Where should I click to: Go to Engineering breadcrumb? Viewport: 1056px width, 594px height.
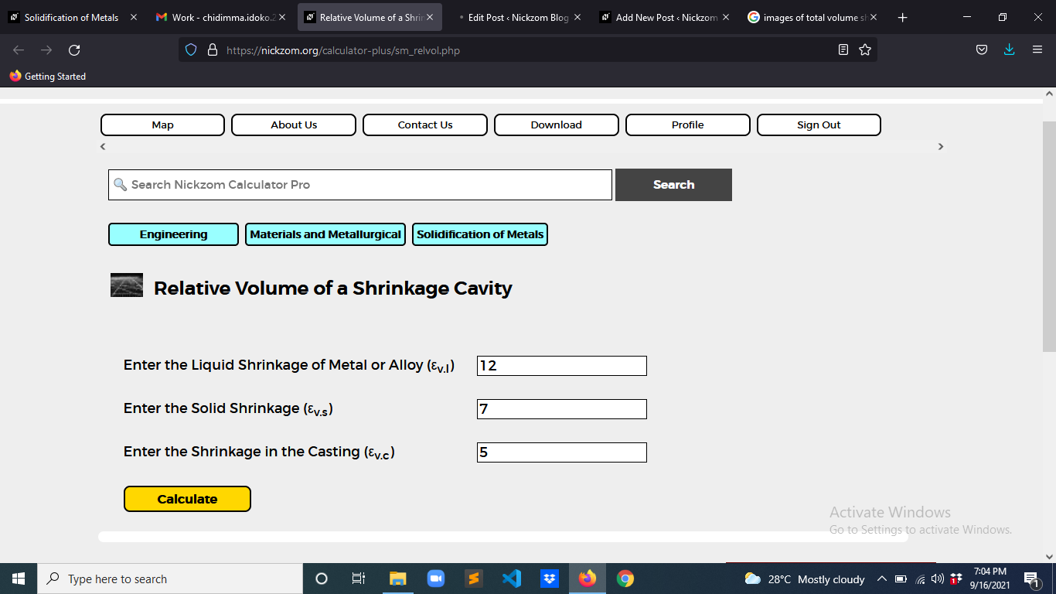173,234
